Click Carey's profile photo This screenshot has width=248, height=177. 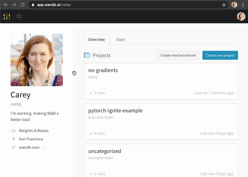click(36, 60)
